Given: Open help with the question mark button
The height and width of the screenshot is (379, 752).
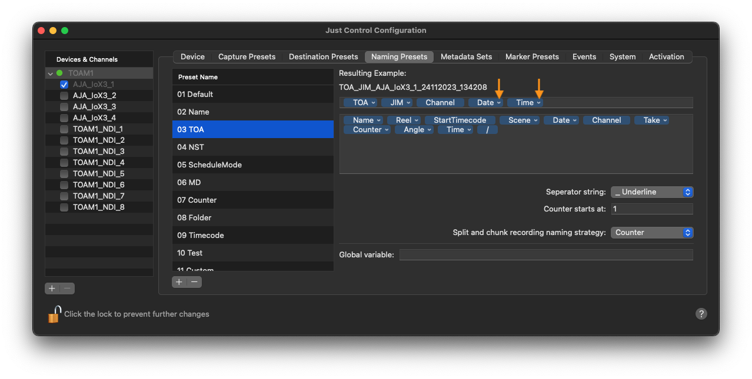Looking at the screenshot, I should click(x=701, y=314).
